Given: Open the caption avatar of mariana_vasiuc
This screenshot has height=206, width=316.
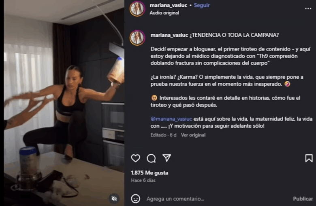Looking at the screenshot, I should point(137,38).
